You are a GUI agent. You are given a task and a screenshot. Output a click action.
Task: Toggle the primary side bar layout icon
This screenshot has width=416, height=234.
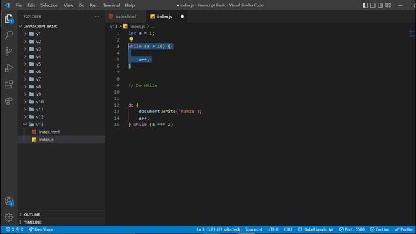click(365, 5)
